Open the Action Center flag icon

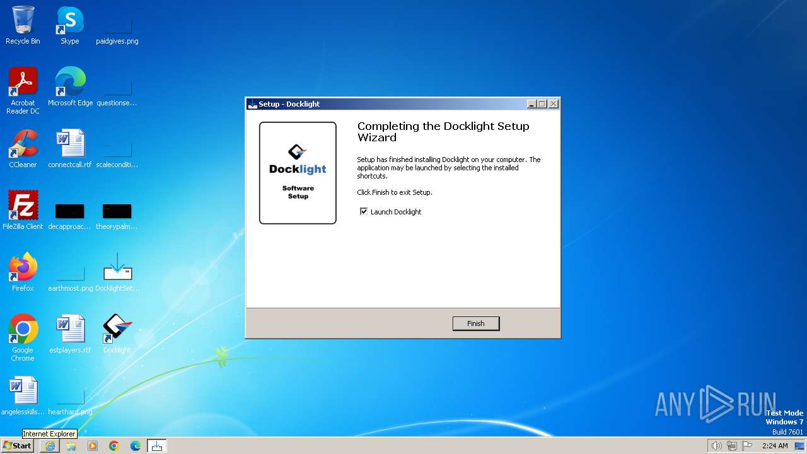point(747,446)
